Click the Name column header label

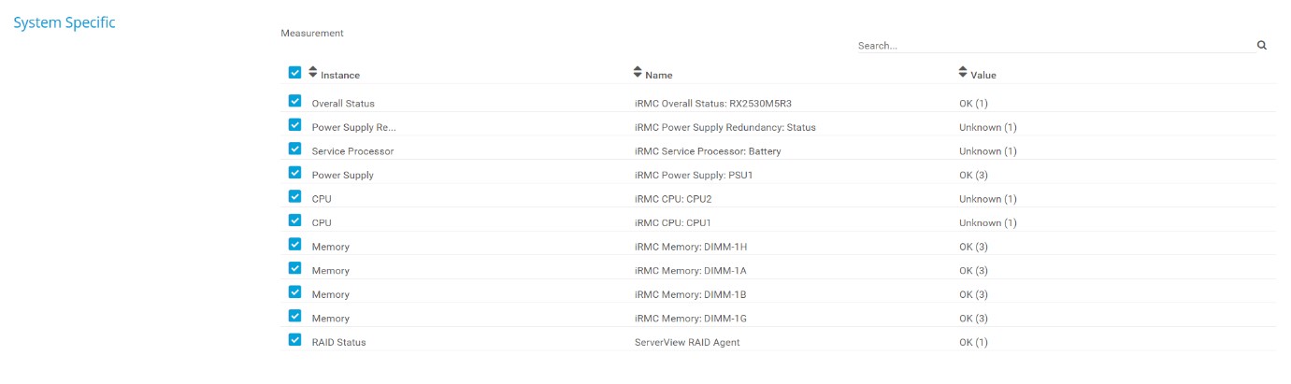click(x=658, y=75)
